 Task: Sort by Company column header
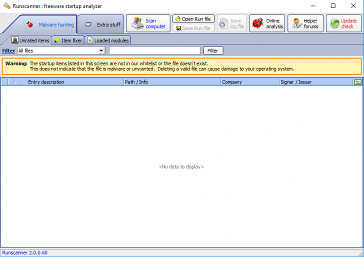click(250, 82)
